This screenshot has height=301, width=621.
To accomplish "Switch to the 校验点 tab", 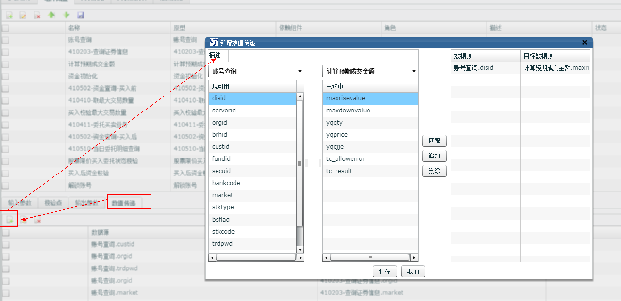I will 52,203.
